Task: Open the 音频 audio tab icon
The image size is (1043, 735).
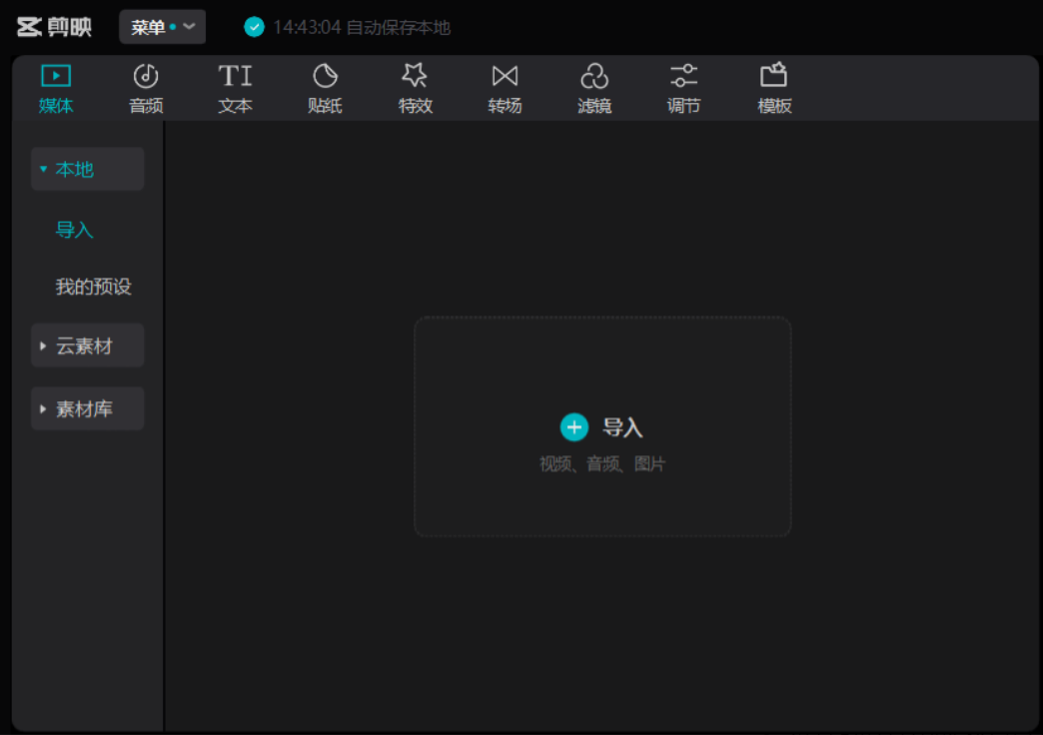Action: [146, 76]
